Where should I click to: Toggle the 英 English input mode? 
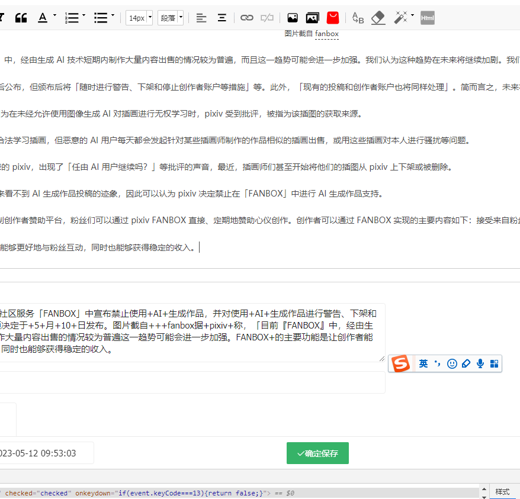tap(423, 363)
